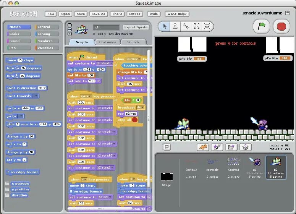The image size is (296, 214).
Task: Open the d key dropdown in when key pressed
Action: [84, 180]
